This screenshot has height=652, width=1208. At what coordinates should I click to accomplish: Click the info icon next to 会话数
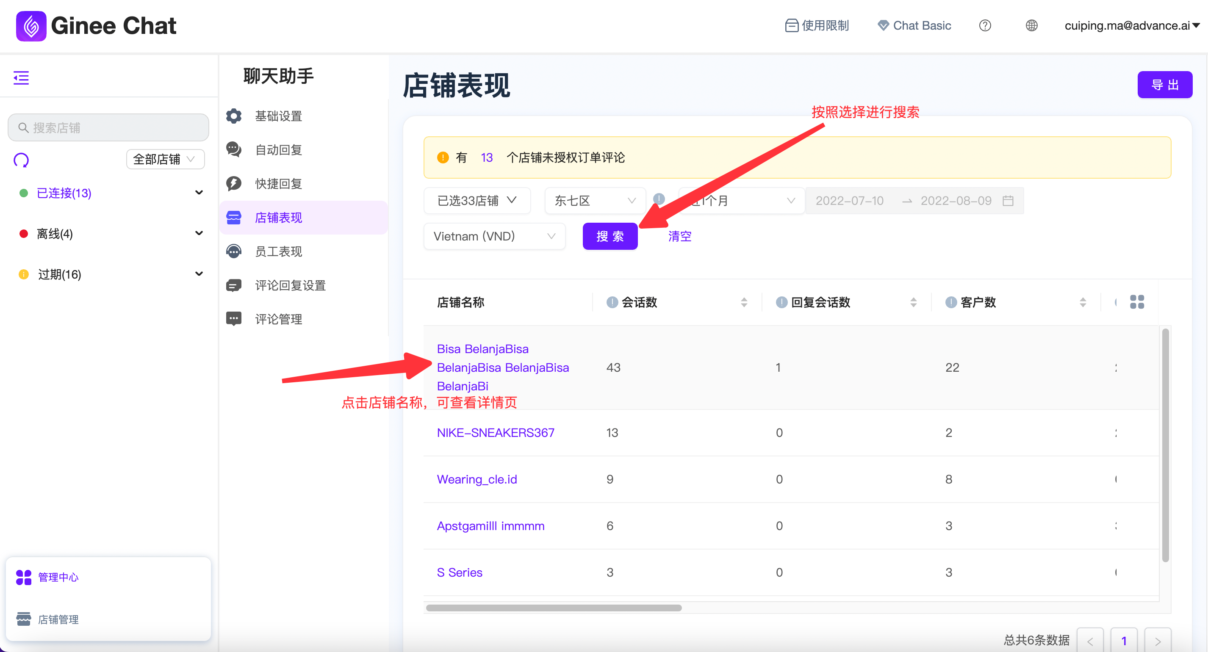(612, 302)
